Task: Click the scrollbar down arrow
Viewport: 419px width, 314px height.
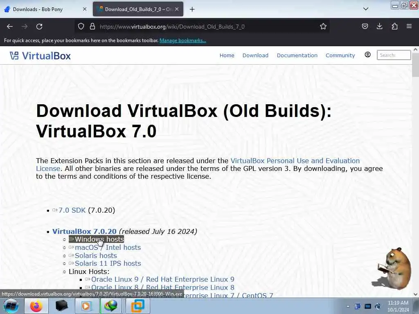Action: point(415,294)
